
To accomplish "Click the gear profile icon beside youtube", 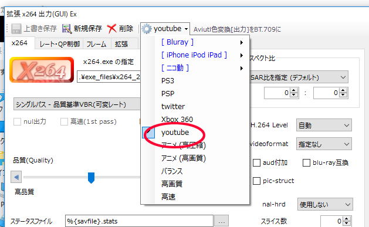I will [147, 29].
